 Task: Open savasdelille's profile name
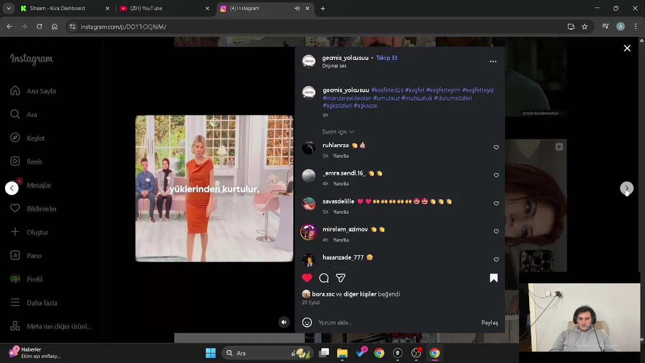tap(338, 202)
